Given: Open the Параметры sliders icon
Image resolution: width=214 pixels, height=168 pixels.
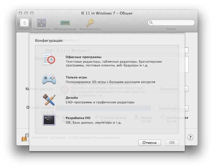Looking at the screenshot, I should 41,23.
